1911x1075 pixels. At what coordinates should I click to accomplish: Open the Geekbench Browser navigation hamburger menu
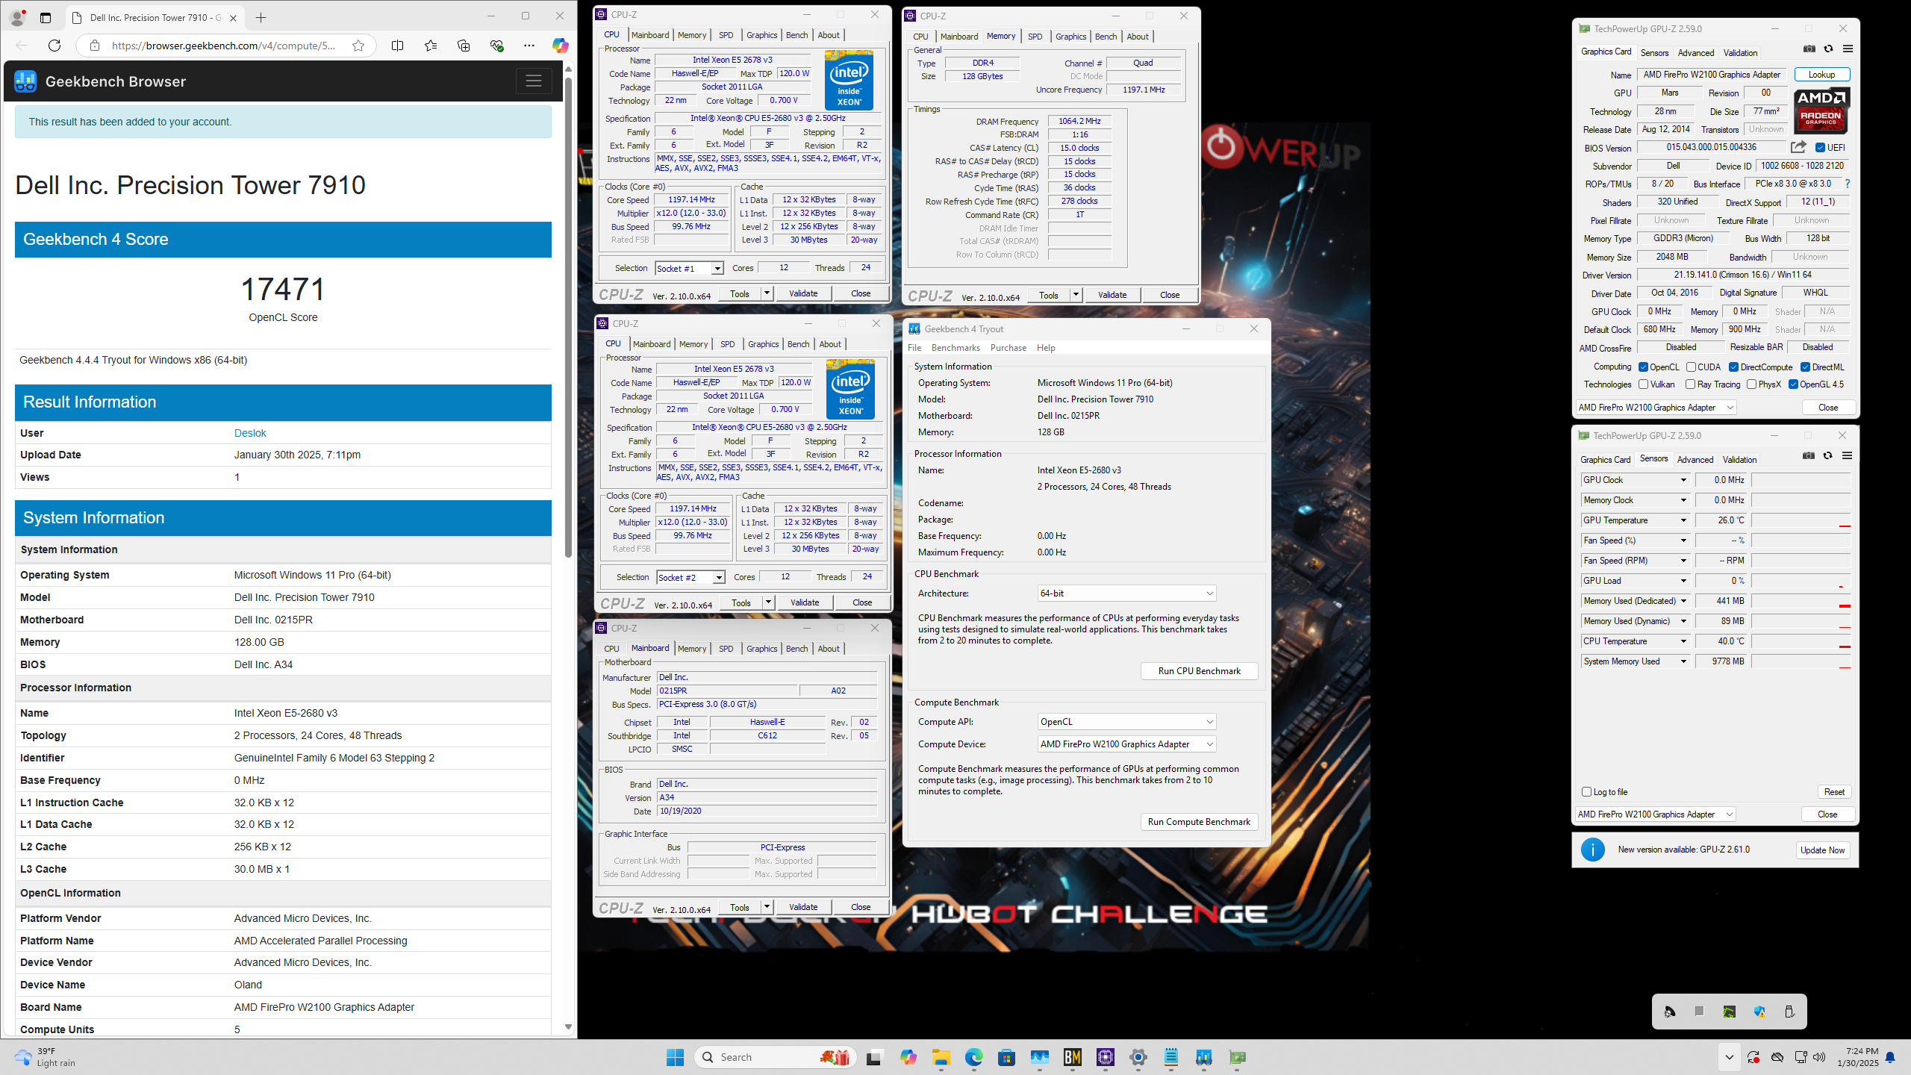534,81
